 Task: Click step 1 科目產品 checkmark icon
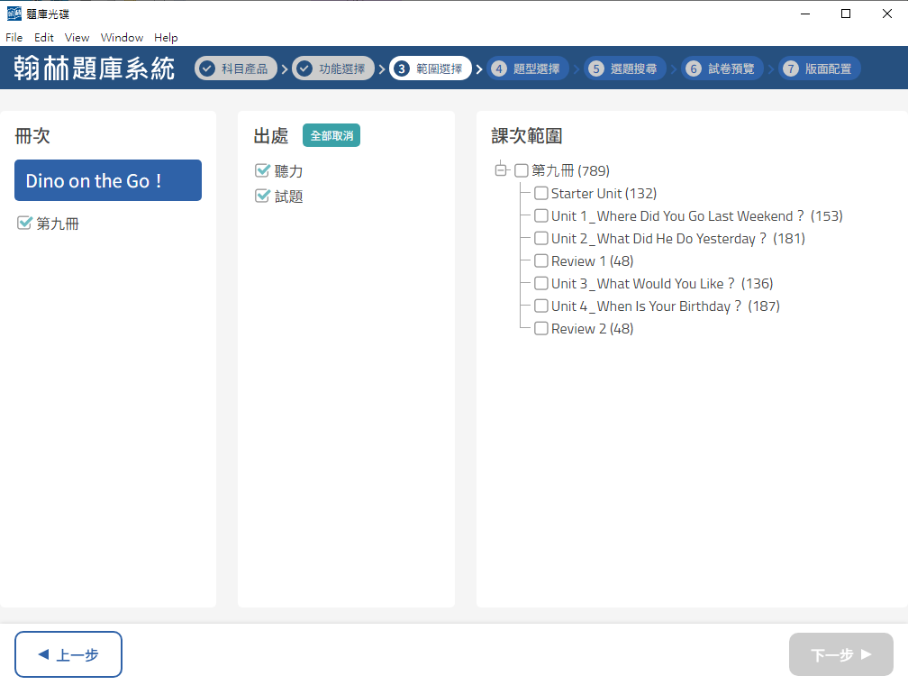click(207, 68)
